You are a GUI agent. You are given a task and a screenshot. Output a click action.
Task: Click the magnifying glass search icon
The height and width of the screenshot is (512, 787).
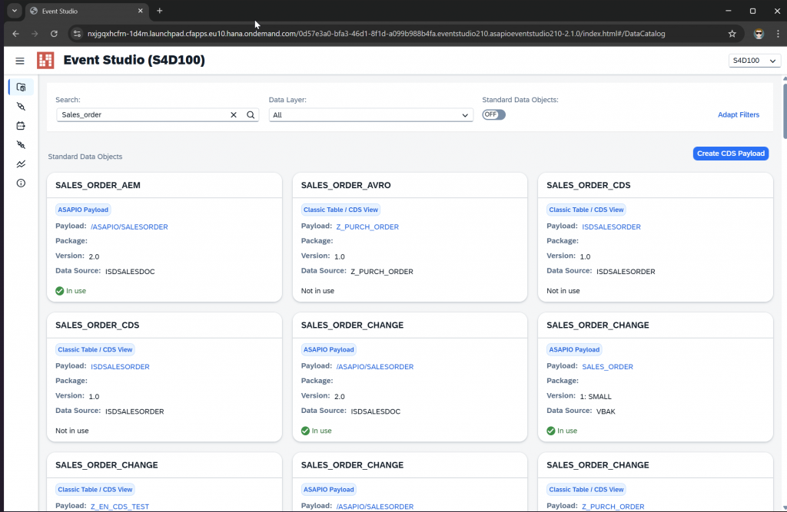tap(251, 114)
